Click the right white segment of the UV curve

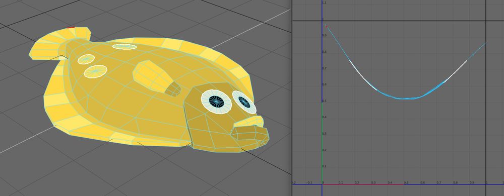click(456, 71)
